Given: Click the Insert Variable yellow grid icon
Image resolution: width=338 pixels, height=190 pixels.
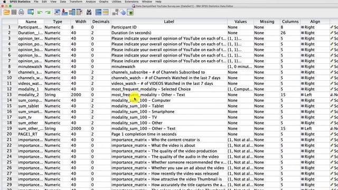Looking at the screenshot, I should pos(106,12).
